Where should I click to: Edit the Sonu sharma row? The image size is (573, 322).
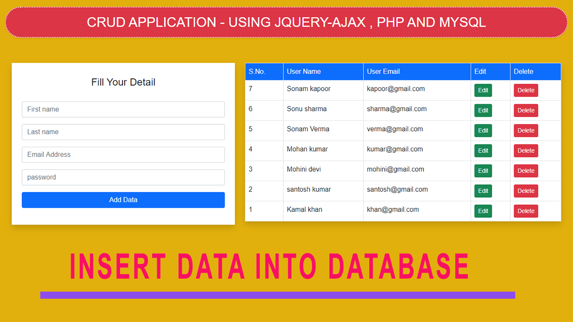483,110
